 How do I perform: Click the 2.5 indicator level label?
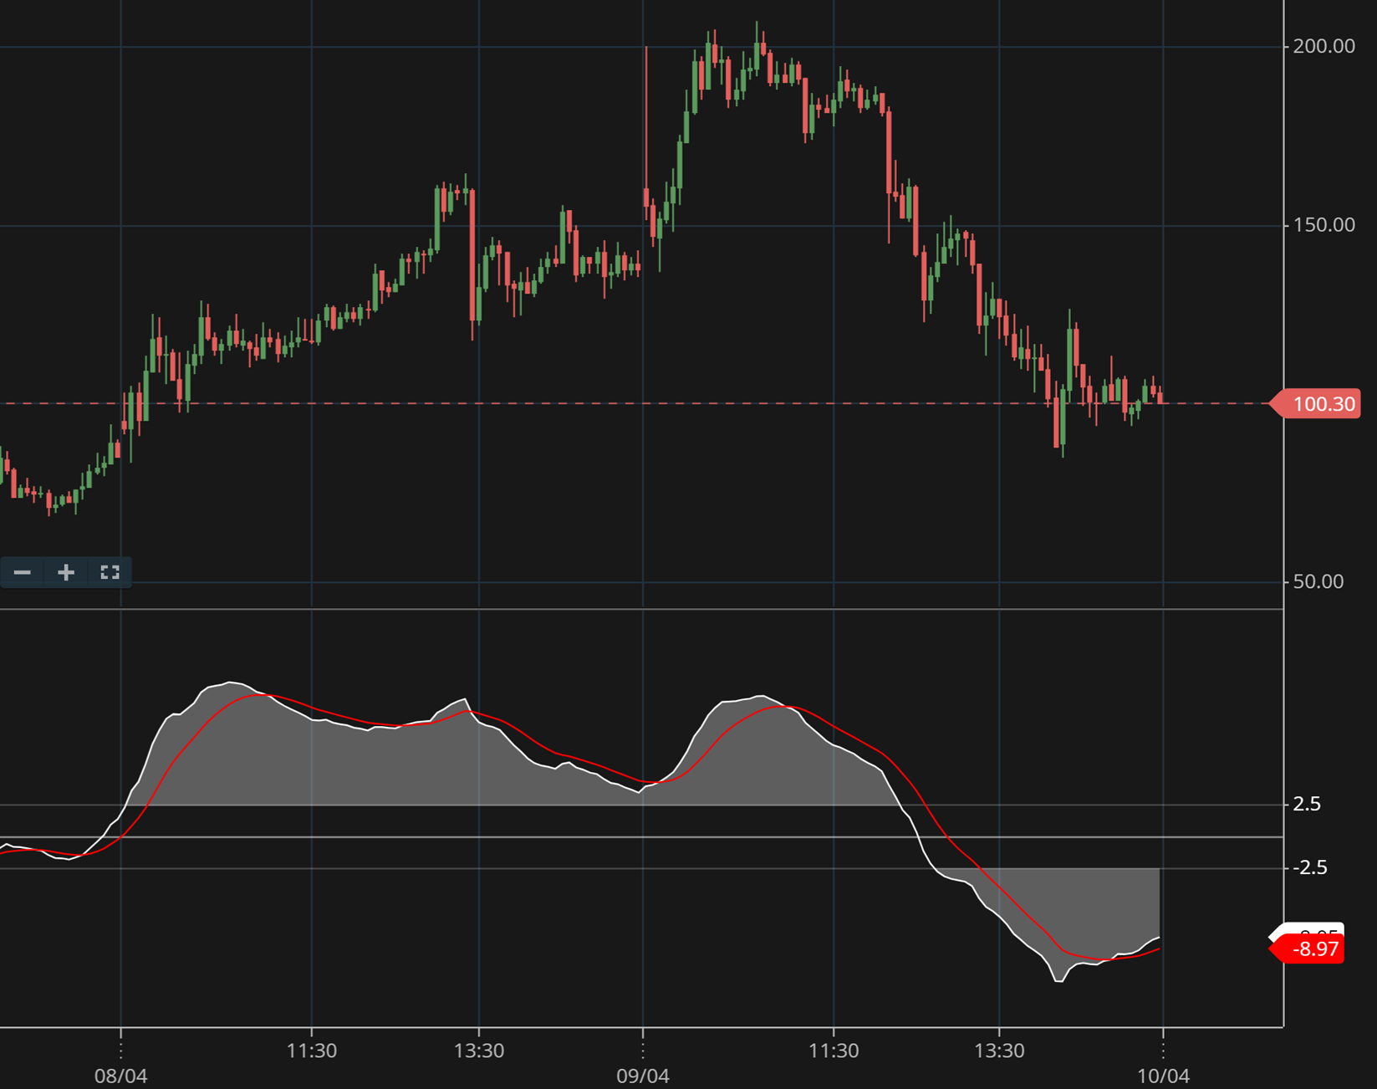click(1307, 804)
